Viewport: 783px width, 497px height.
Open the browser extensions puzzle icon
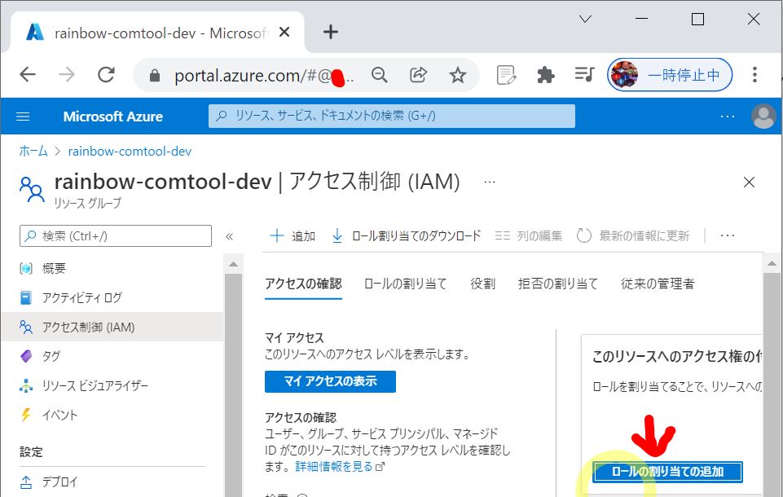coord(545,76)
